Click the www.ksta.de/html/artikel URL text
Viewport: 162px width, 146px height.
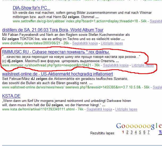click(x=38, y=109)
